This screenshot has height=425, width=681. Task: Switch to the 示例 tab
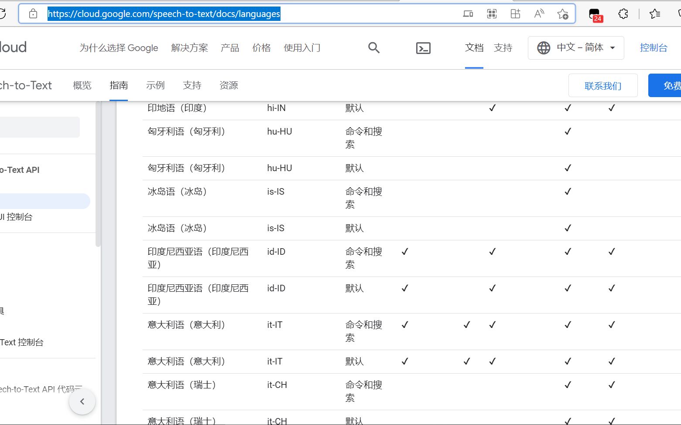(155, 85)
